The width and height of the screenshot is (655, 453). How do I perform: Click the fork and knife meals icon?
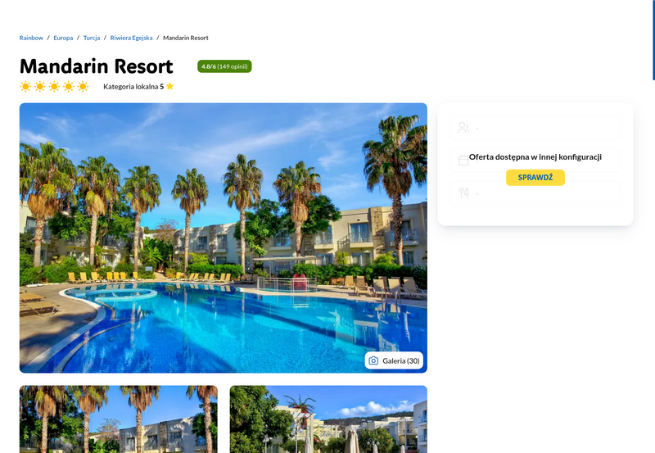point(463,193)
